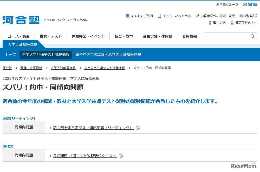This screenshot has width=260, height=172.
Task: Click the ズバリ！的中・同傾向問題 breadcrumb text
Action: (152, 68)
